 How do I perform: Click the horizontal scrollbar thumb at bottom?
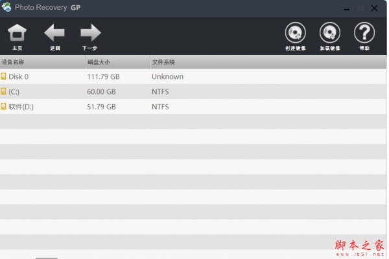click(x=47, y=258)
